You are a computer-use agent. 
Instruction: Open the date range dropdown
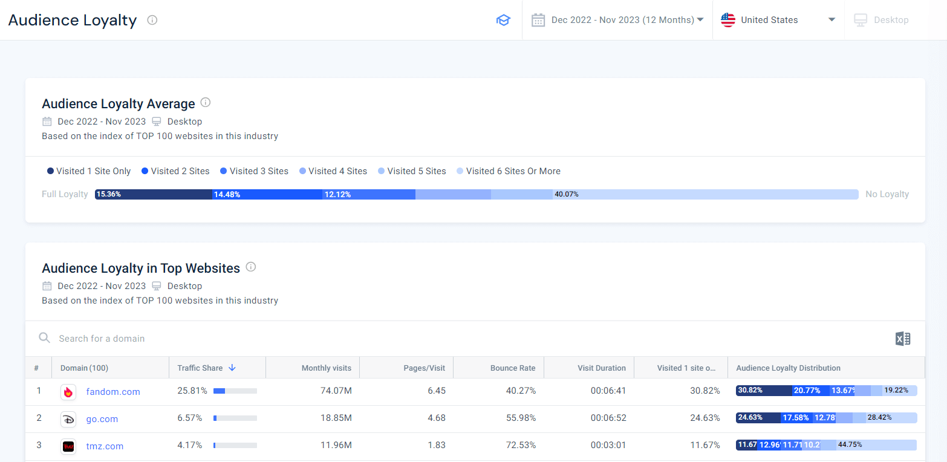click(x=617, y=20)
